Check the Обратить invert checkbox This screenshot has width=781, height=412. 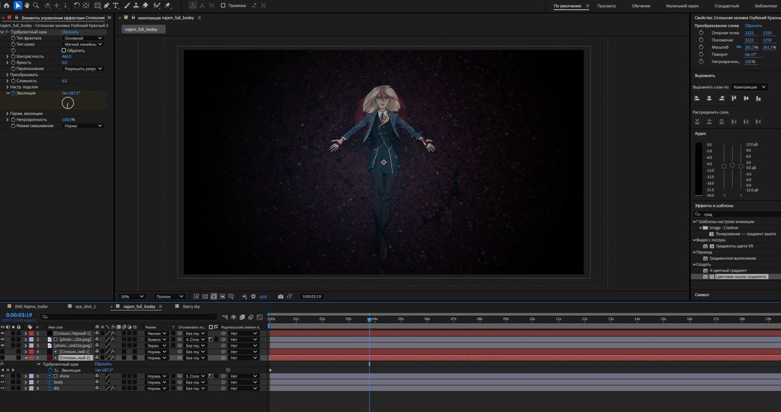[x=64, y=50]
